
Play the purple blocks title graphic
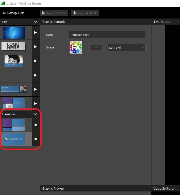point(36,103)
